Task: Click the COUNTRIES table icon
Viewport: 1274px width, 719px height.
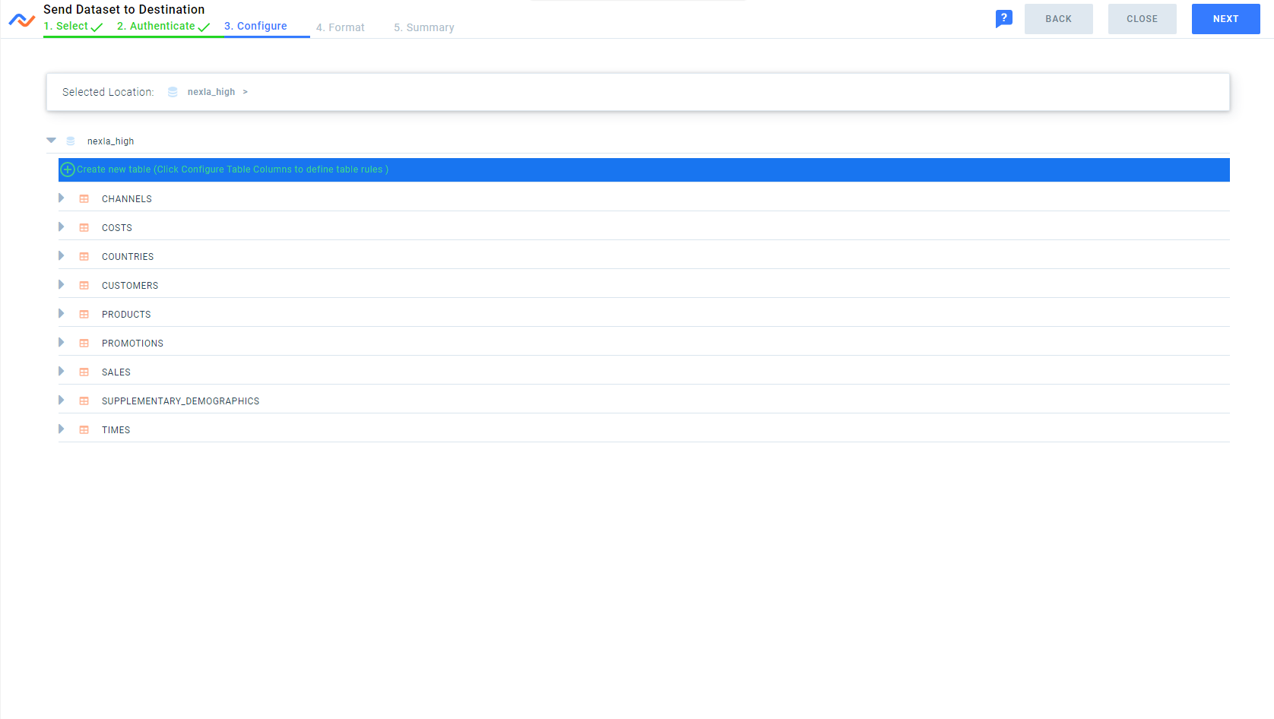Action: click(x=84, y=257)
